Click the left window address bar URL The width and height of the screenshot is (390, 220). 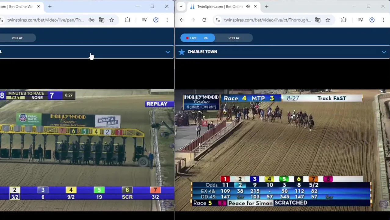click(45, 20)
